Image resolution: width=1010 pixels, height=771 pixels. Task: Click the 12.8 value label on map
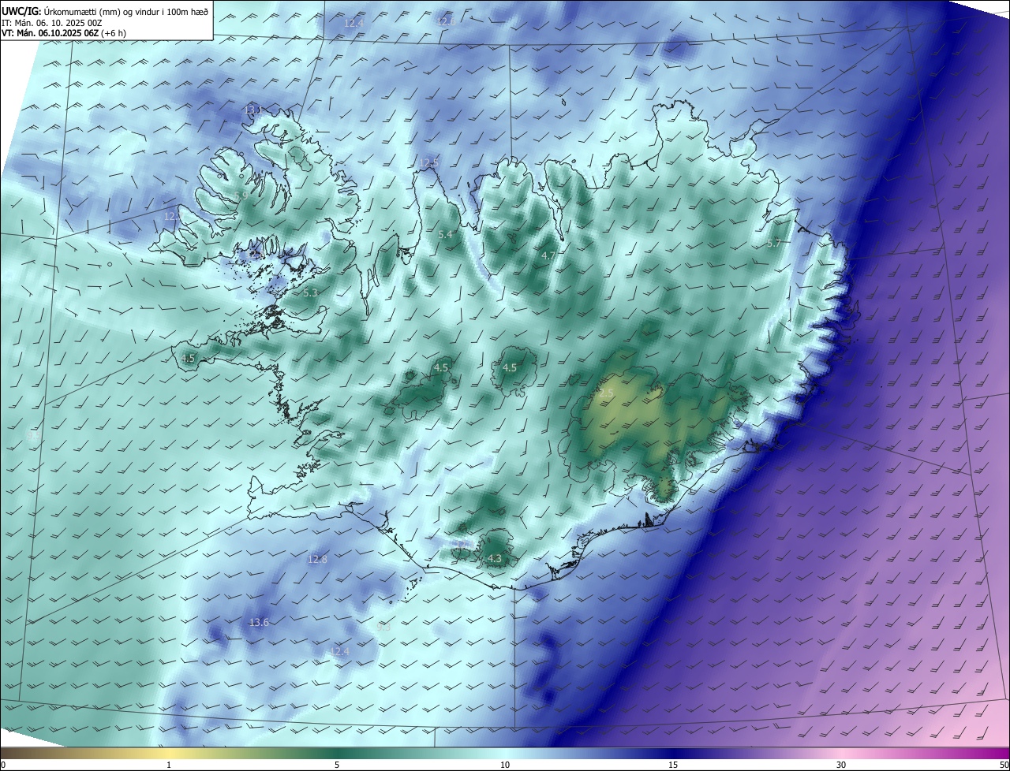point(317,559)
